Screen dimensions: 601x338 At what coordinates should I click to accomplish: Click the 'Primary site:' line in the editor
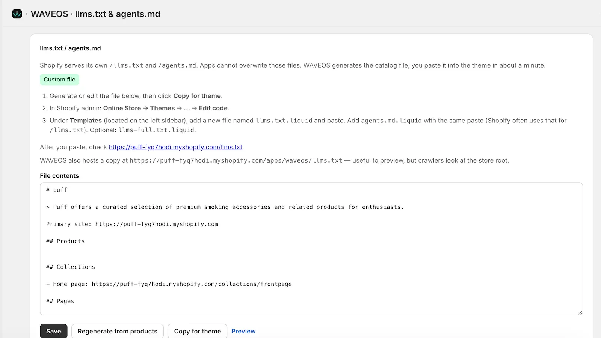[x=132, y=224]
